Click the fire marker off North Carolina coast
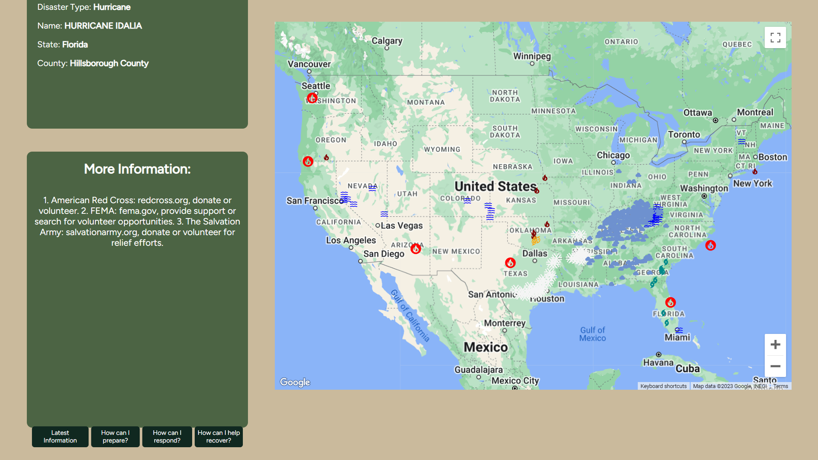 [710, 245]
